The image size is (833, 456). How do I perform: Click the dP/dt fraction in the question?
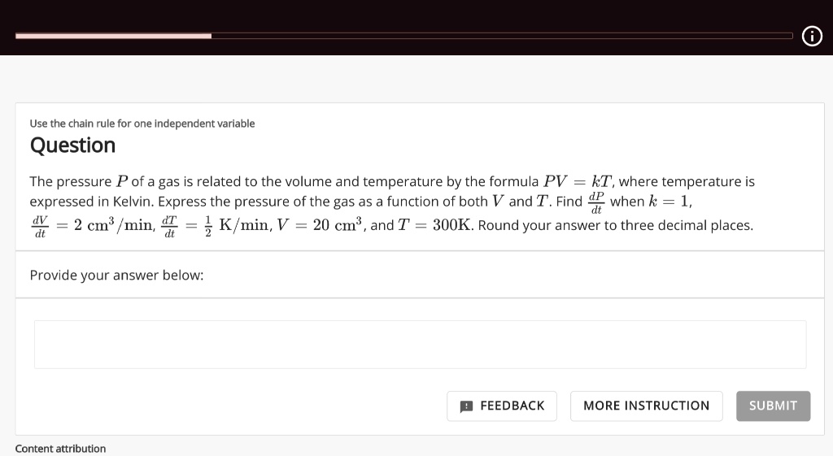pos(596,202)
